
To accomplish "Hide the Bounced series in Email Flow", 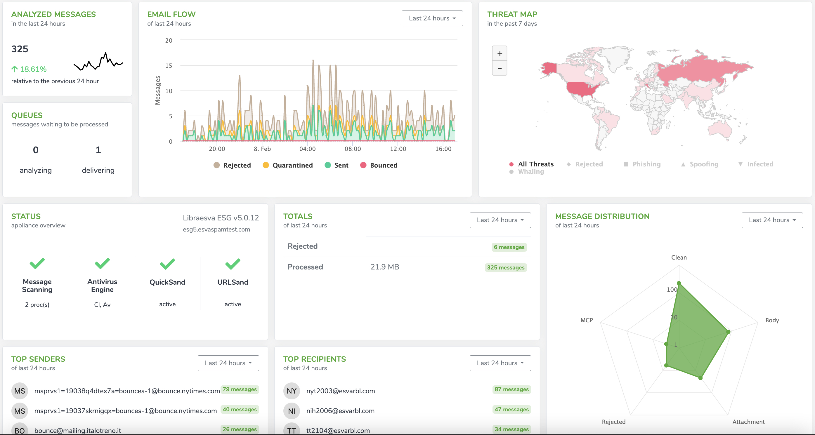I will pyautogui.click(x=383, y=165).
